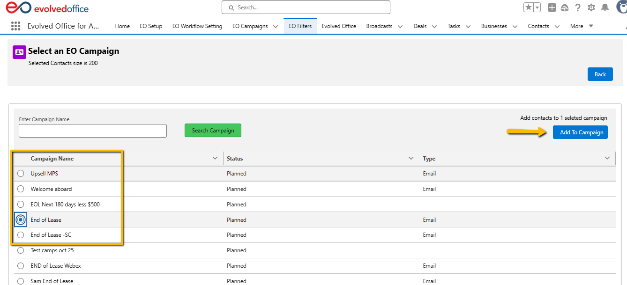The width and height of the screenshot is (627, 285).
Task: Open EO Workflow Setting tab
Action: tap(197, 26)
